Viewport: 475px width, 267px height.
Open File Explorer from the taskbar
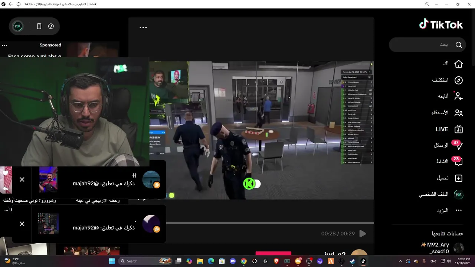pyautogui.click(x=200, y=261)
